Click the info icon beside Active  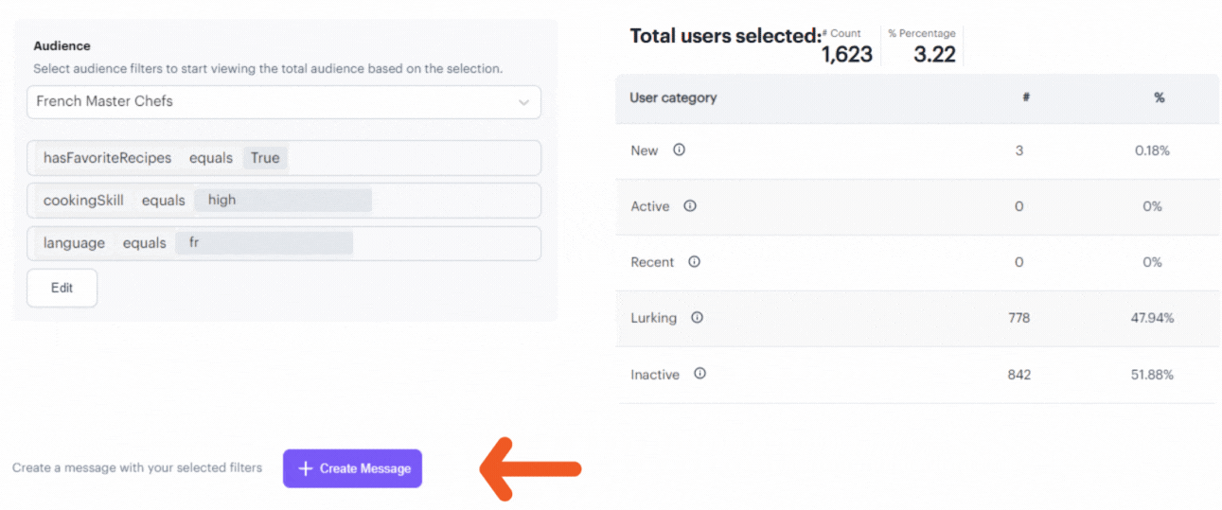pyautogui.click(x=690, y=205)
